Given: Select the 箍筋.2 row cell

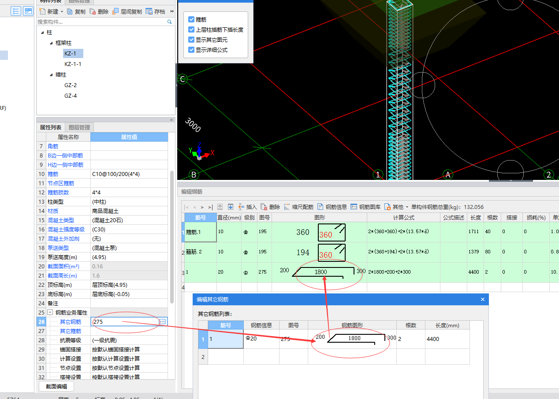Looking at the screenshot, I should tap(201, 252).
